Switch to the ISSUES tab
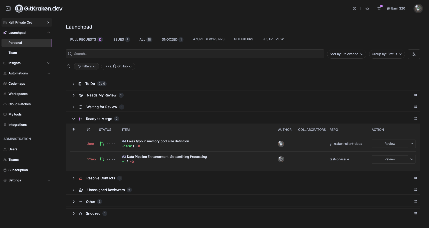429x228 pixels. 118,39
